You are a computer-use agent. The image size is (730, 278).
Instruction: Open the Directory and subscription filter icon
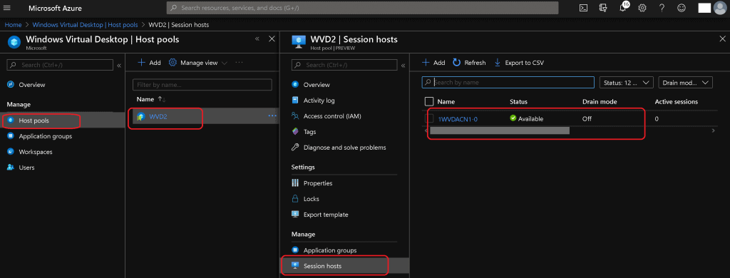[x=603, y=8]
